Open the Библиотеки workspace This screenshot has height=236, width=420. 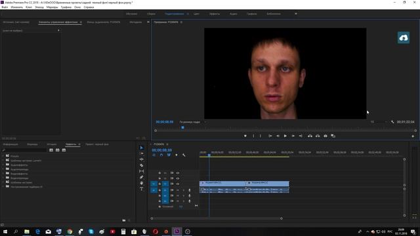(274, 14)
